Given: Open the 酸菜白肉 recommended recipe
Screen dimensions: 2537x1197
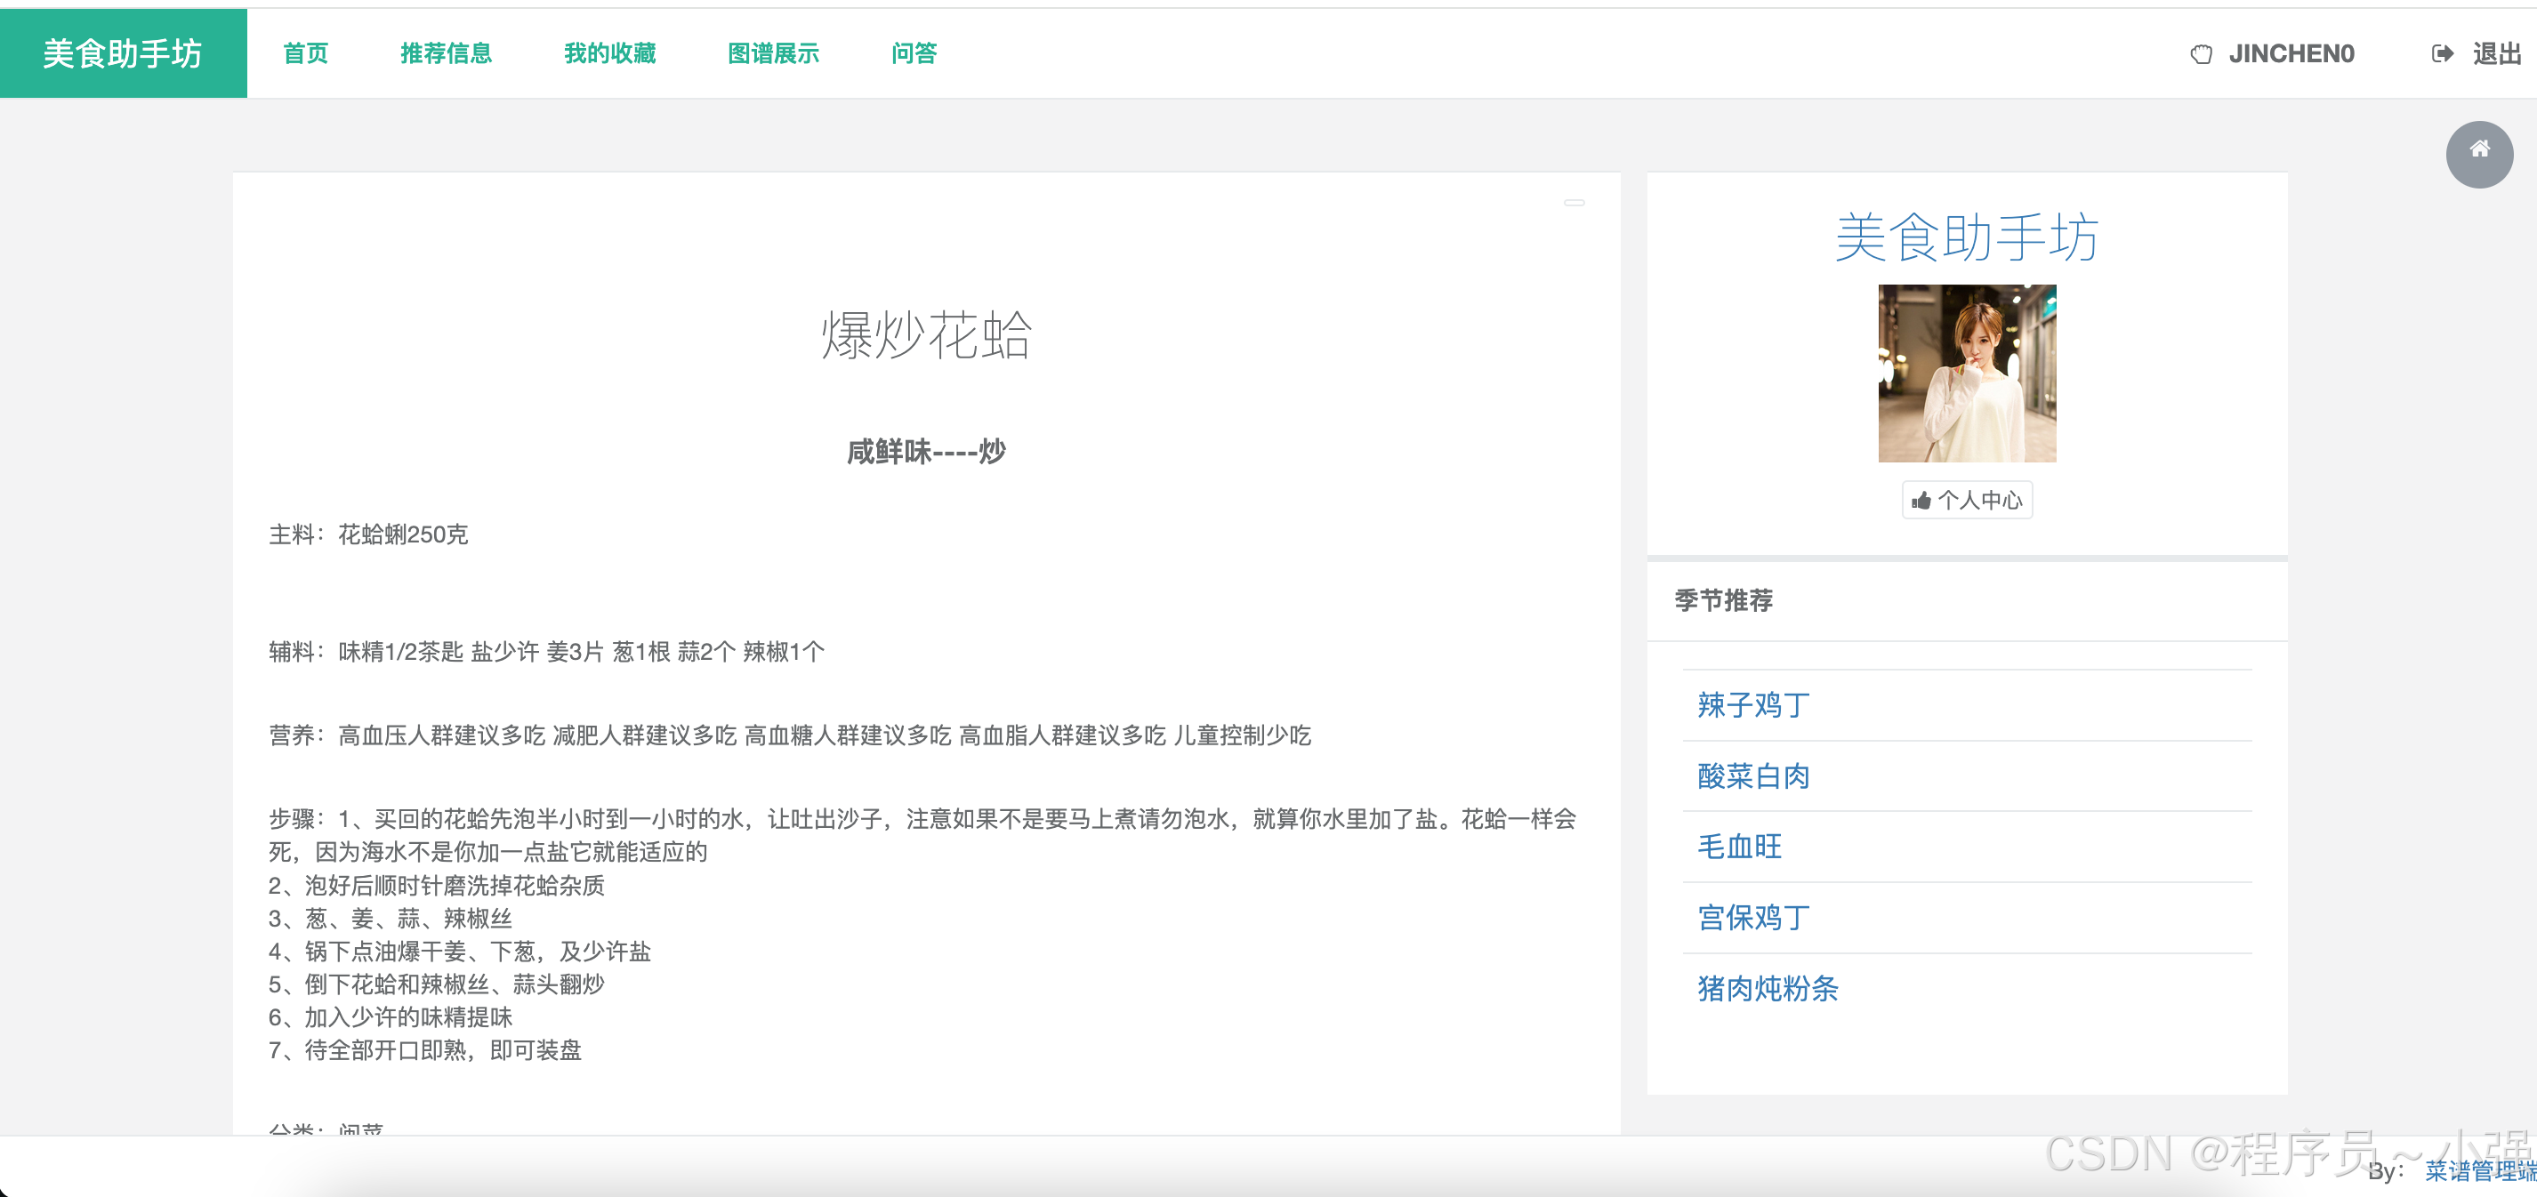Looking at the screenshot, I should tap(1753, 775).
